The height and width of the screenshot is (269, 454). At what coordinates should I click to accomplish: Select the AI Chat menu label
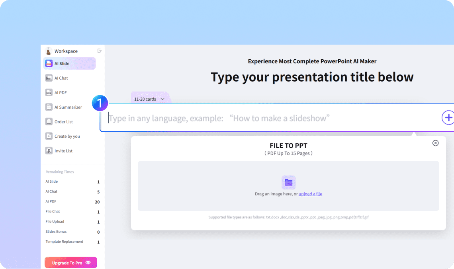coord(61,78)
